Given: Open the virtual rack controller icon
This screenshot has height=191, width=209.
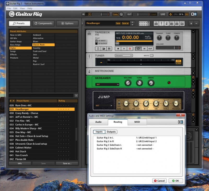Looking at the screenshot, I should 144,23.
